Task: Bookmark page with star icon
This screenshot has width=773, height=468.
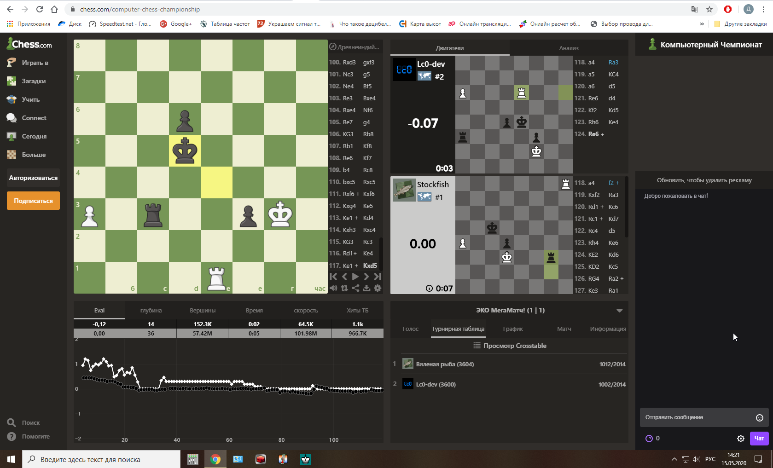Action: click(709, 9)
